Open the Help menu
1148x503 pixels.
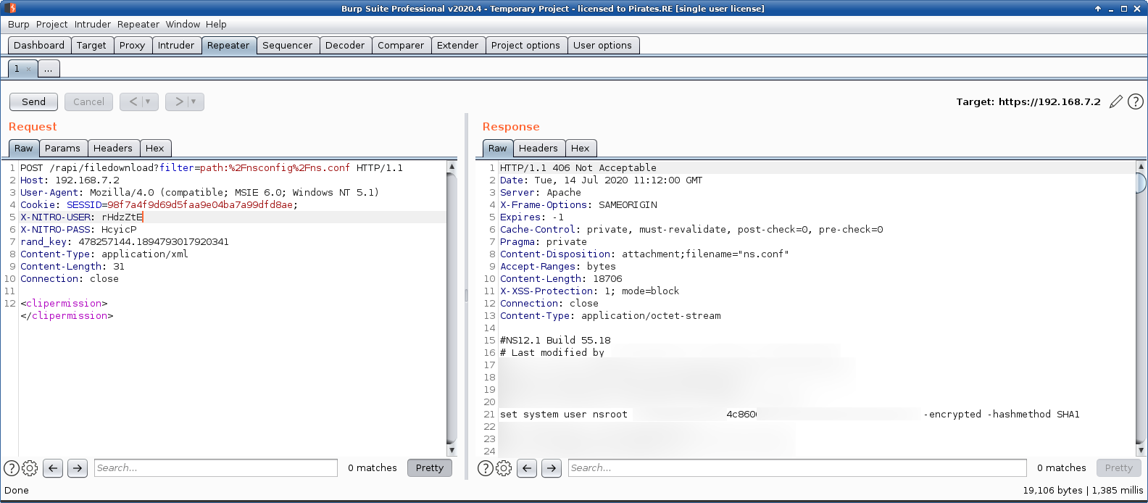tap(216, 24)
